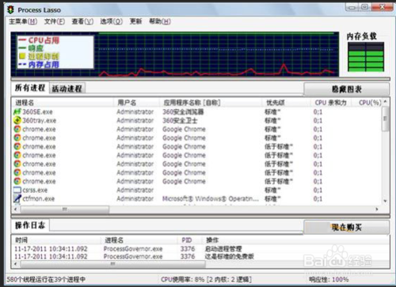Close the Process Lasso window
Viewport: 396px width, 287px height.
tap(382, 7)
